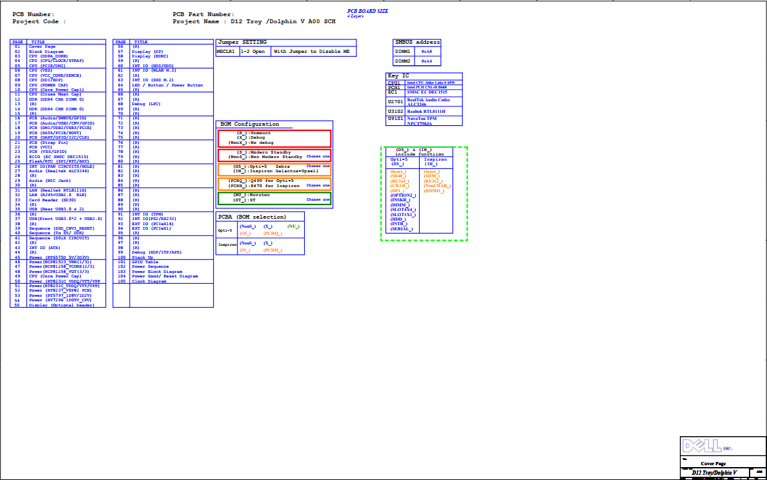Click the red Unmount/Debug BOM box
The image size is (767, 480).
274,138
